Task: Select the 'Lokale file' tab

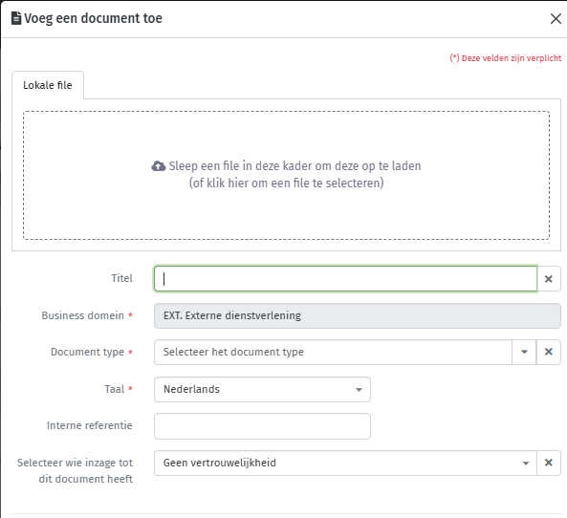Action: [x=48, y=85]
